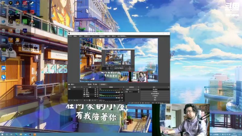
Task: Click the Windows Start button on taskbar
Action: click(2, 134)
